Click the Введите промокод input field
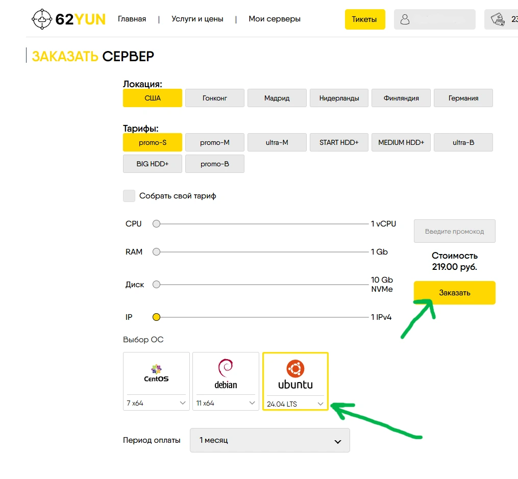 (x=454, y=231)
